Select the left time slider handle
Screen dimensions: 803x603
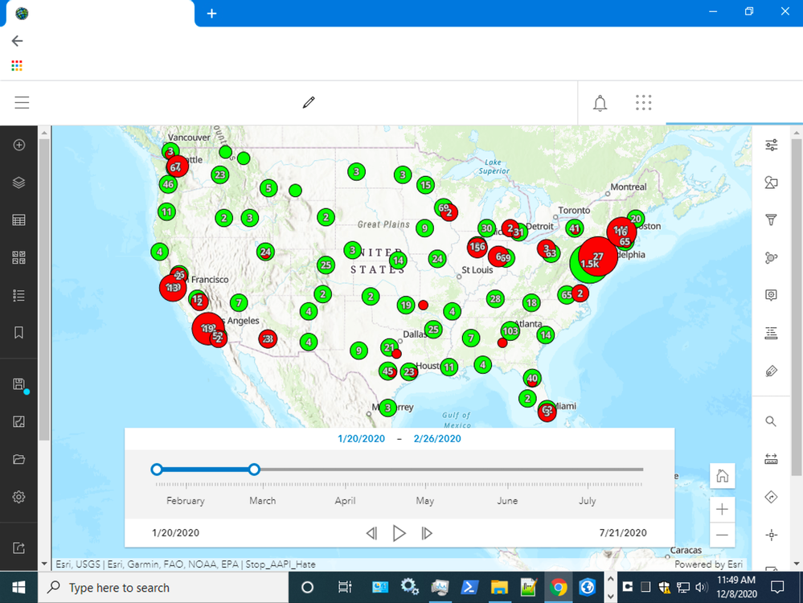[156, 469]
